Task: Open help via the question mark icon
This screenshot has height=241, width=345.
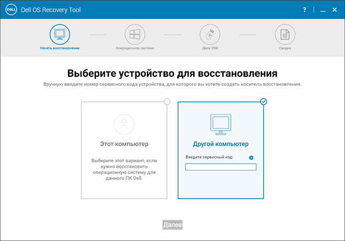Action: point(305,10)
